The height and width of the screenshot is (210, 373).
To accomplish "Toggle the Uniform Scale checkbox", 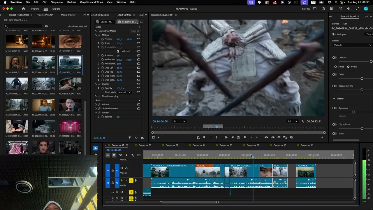I will click(118, 51).
